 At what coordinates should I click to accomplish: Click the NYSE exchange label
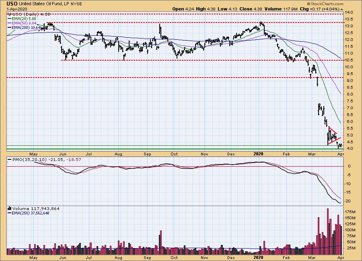(76, 4)
